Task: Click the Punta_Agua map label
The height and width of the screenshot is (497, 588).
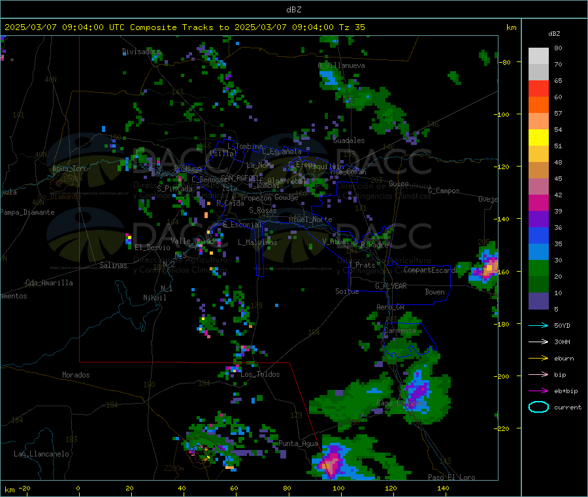Action: click(298, 443)
